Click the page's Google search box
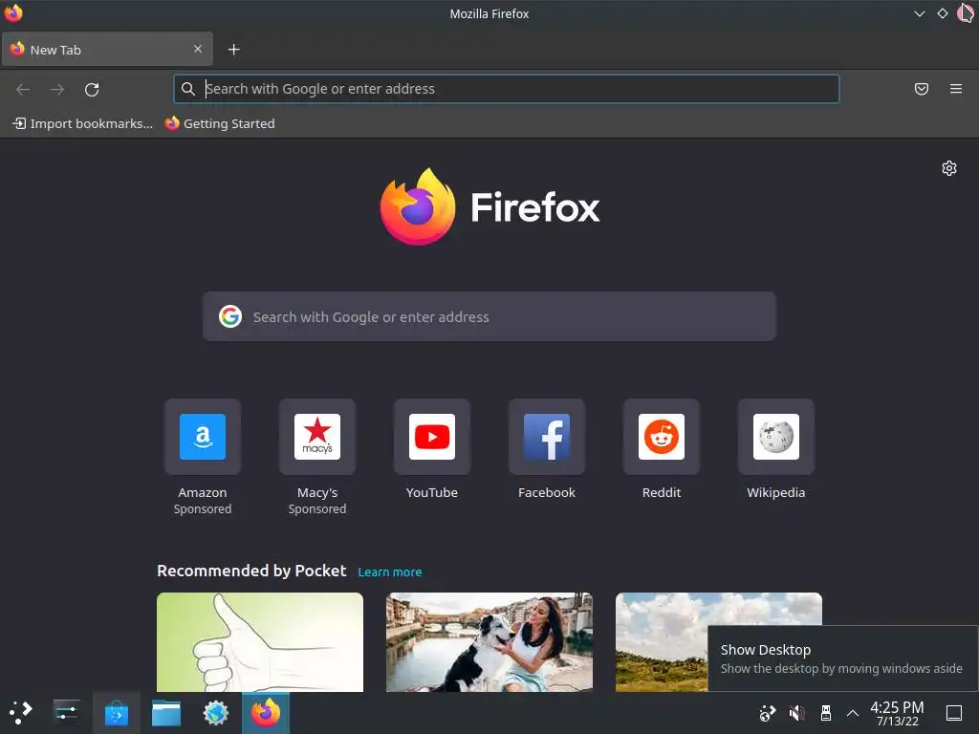 [489, 316]
